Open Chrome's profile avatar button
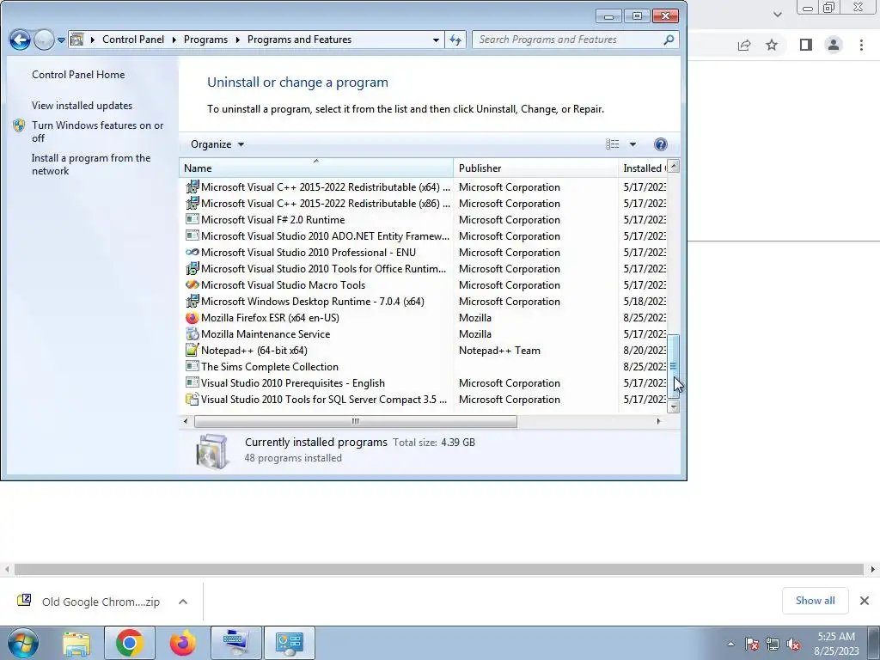The height and width of the screenshot is (660, 880). (834, 45)
